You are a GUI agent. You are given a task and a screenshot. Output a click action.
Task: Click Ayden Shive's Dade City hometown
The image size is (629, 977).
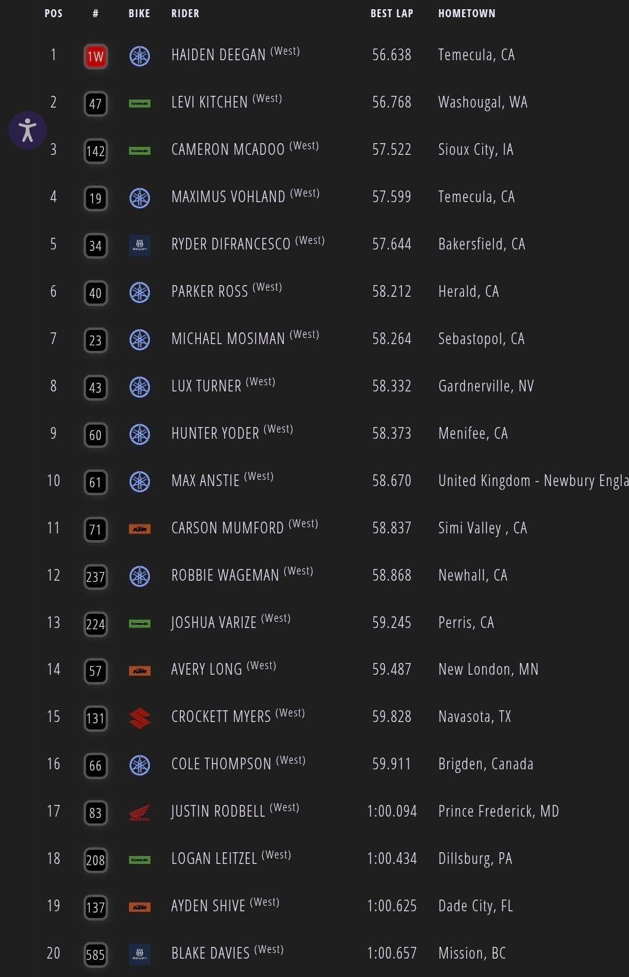(475, 906)
